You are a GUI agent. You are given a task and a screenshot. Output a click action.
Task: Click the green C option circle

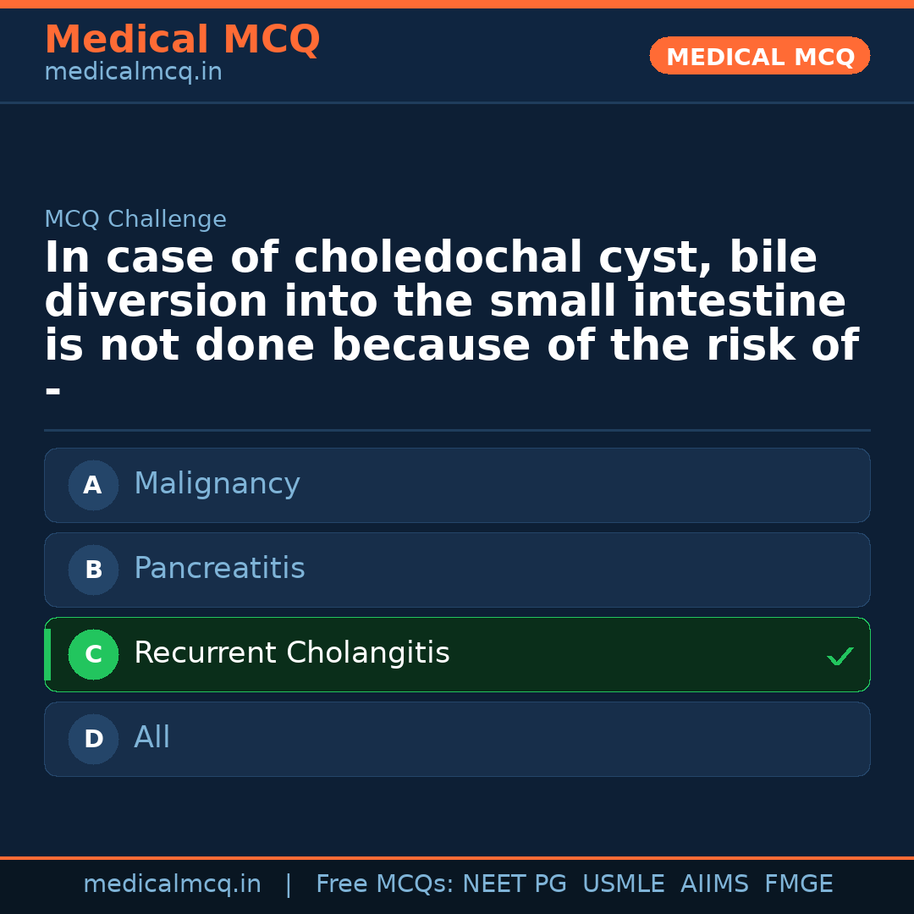coord(93,655)
